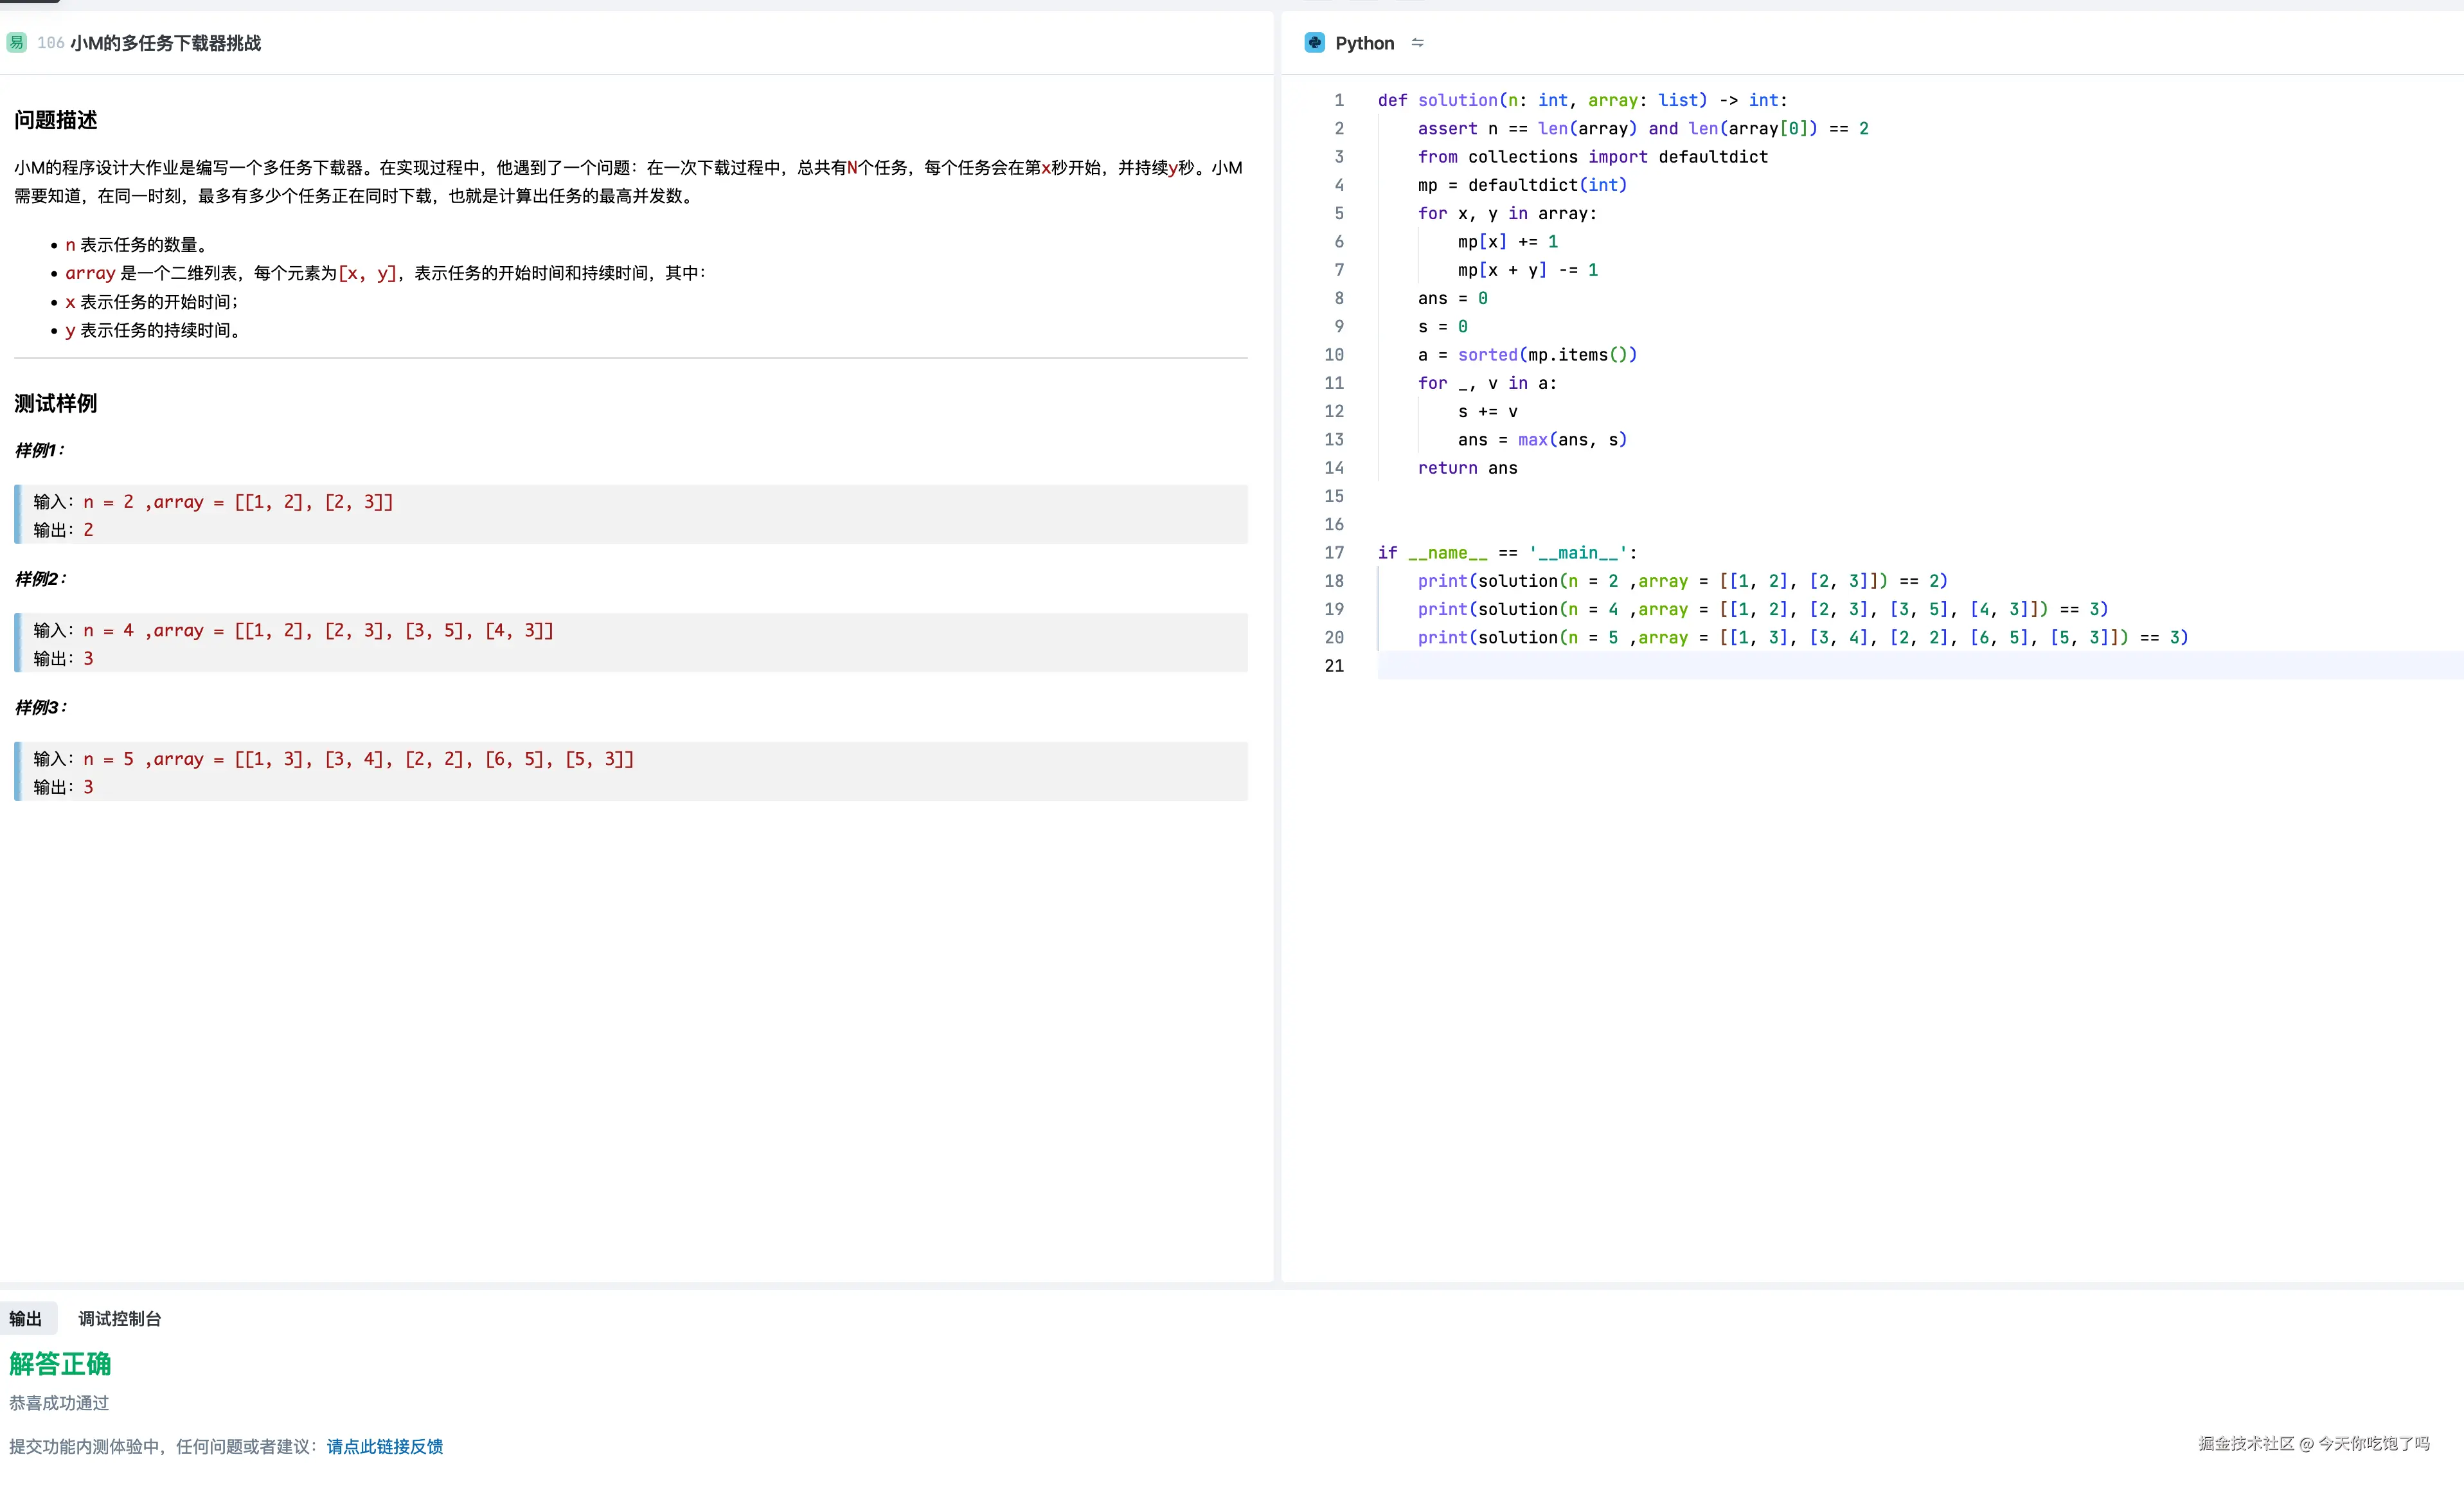
Task: Click the return ans code line
Action: (1467, 468)
